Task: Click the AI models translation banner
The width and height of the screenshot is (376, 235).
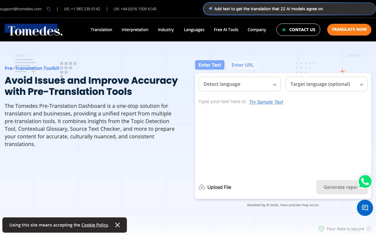Action: (290, 9)
